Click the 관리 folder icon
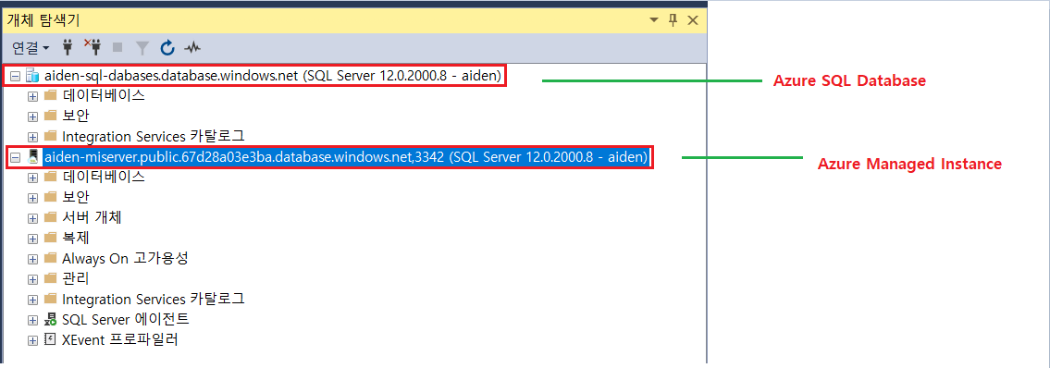 click(51, 278)
